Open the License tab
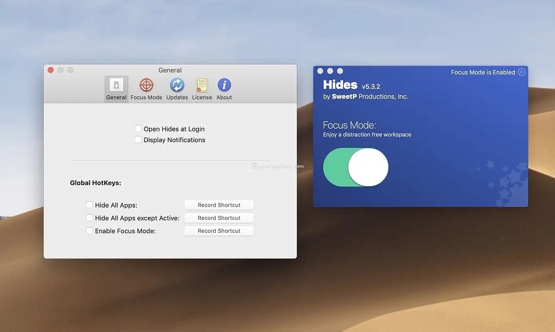 click(x=202, y=89)
